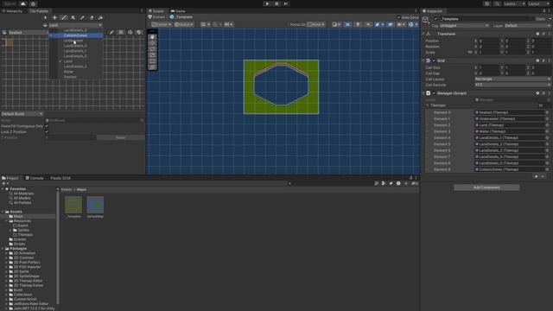Open the Layer Default dropdown
Screen dimensions: 553x311
click(526, 26)
